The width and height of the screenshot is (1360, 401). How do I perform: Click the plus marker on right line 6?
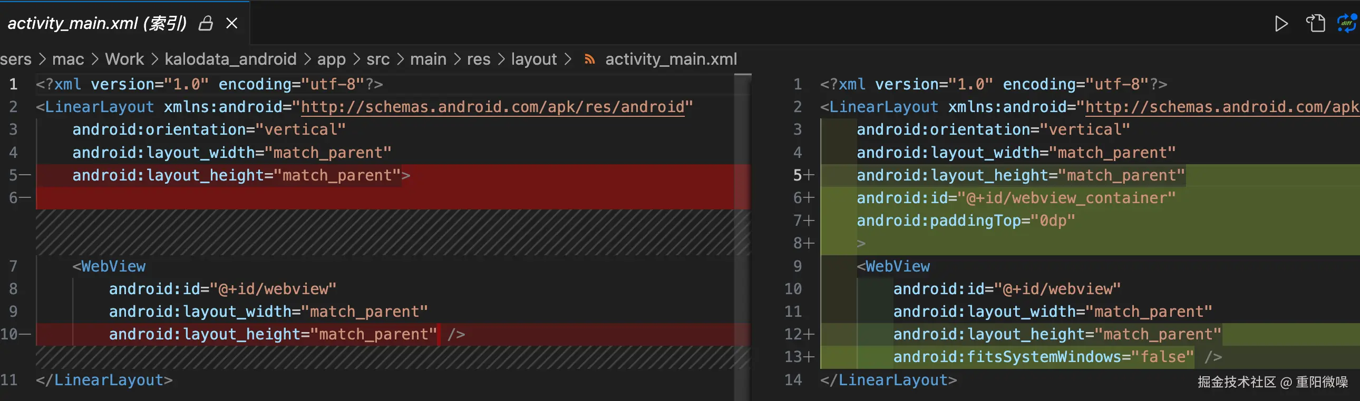pyautogui.click(x=808, y=198)
